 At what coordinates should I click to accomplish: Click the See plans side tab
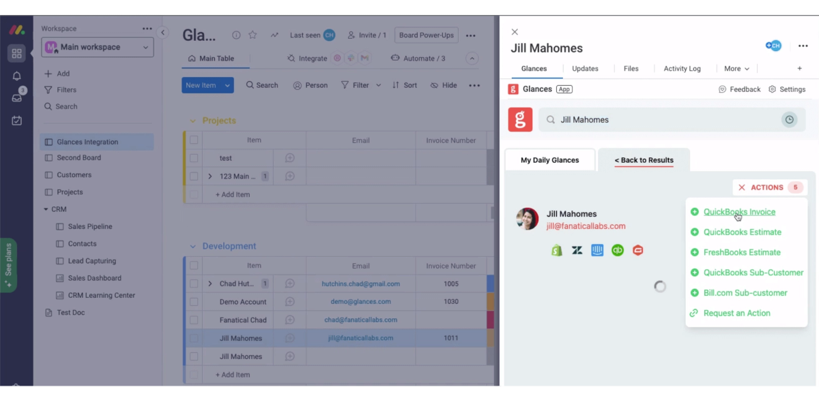(9, 266)
